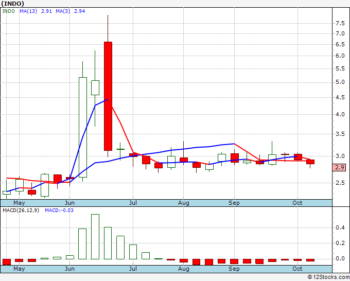Image resolution: width=350 pixels, height=281 pixels.
Task: Click the 0.4 MACD axis label
Action: click(340, 227)
